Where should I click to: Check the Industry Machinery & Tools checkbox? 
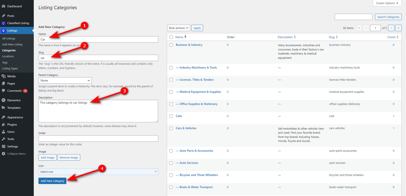tap(171, 68)
